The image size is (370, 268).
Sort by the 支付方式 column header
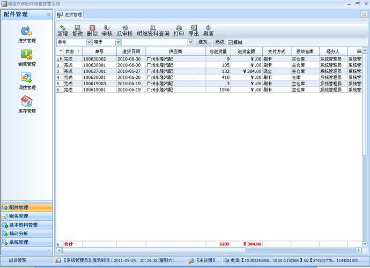[277, 51]
